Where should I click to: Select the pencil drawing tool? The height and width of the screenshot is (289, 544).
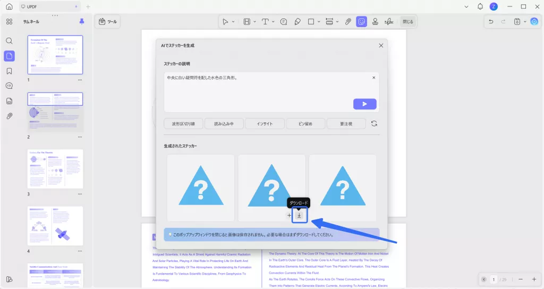pos(297,21)
